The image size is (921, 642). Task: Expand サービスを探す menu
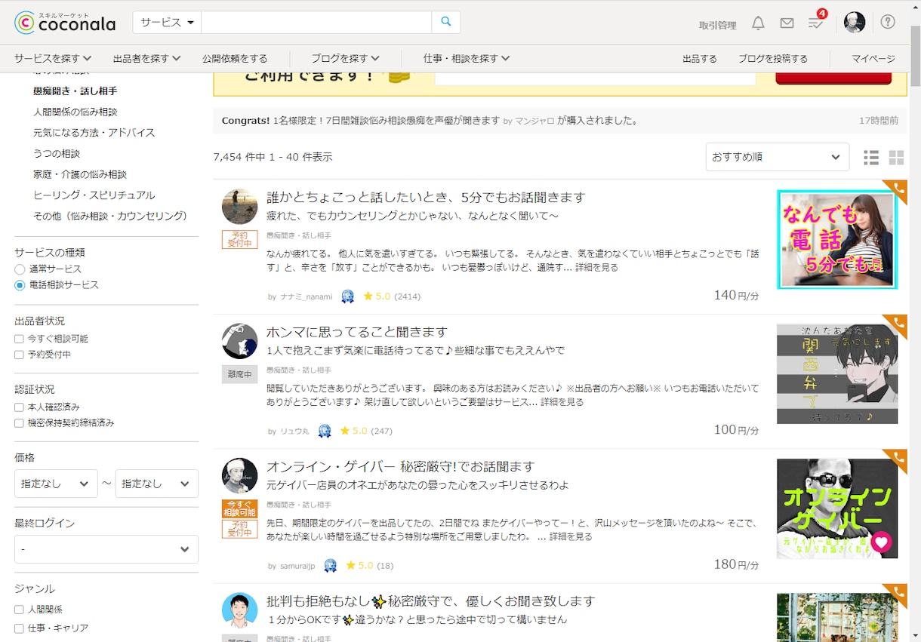coord(53,58)
